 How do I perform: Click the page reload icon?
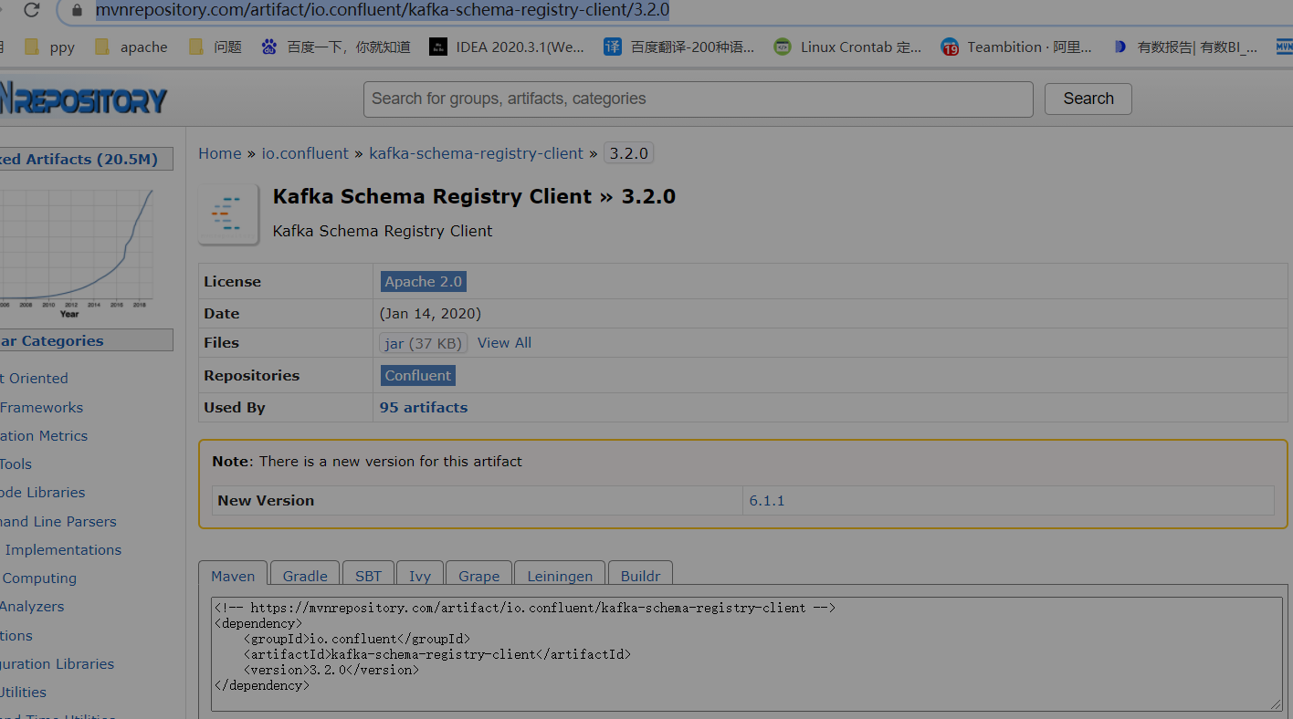33,10
